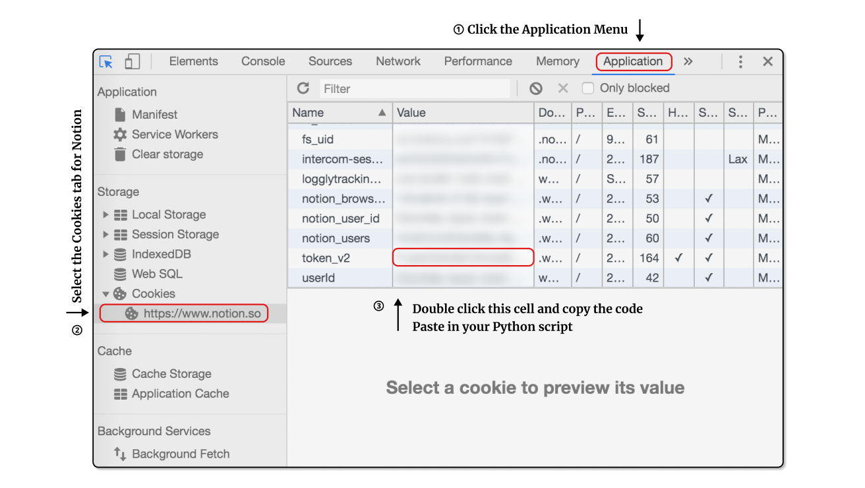Open Background Fetch in the sidebar

pos(181,454)
